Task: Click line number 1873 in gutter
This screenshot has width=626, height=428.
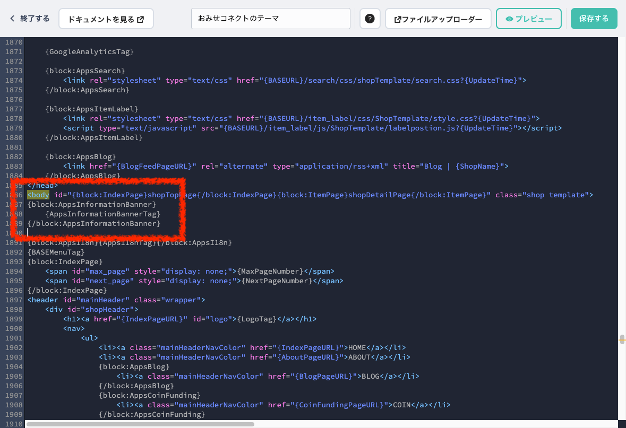Action: pos(14,71)
